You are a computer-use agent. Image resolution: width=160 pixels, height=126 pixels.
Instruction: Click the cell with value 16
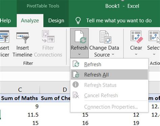[x=85, y=123]
